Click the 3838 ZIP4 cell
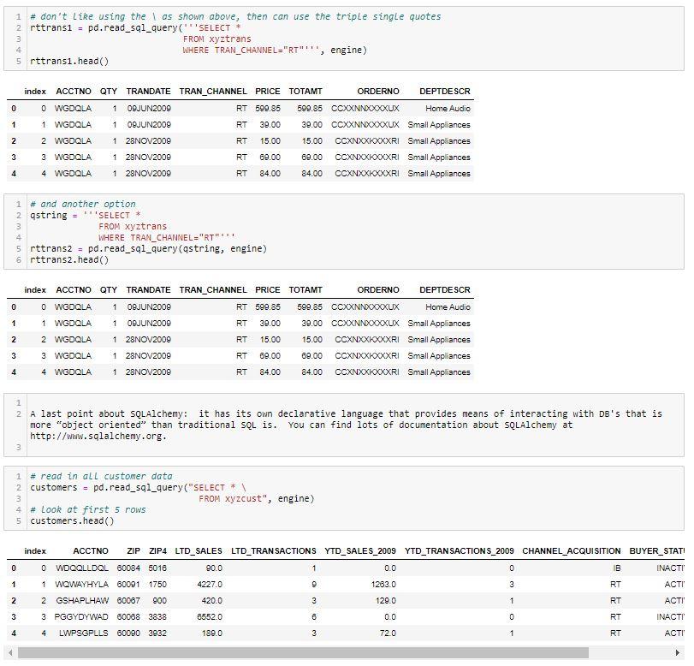 (x=157, y=617)
